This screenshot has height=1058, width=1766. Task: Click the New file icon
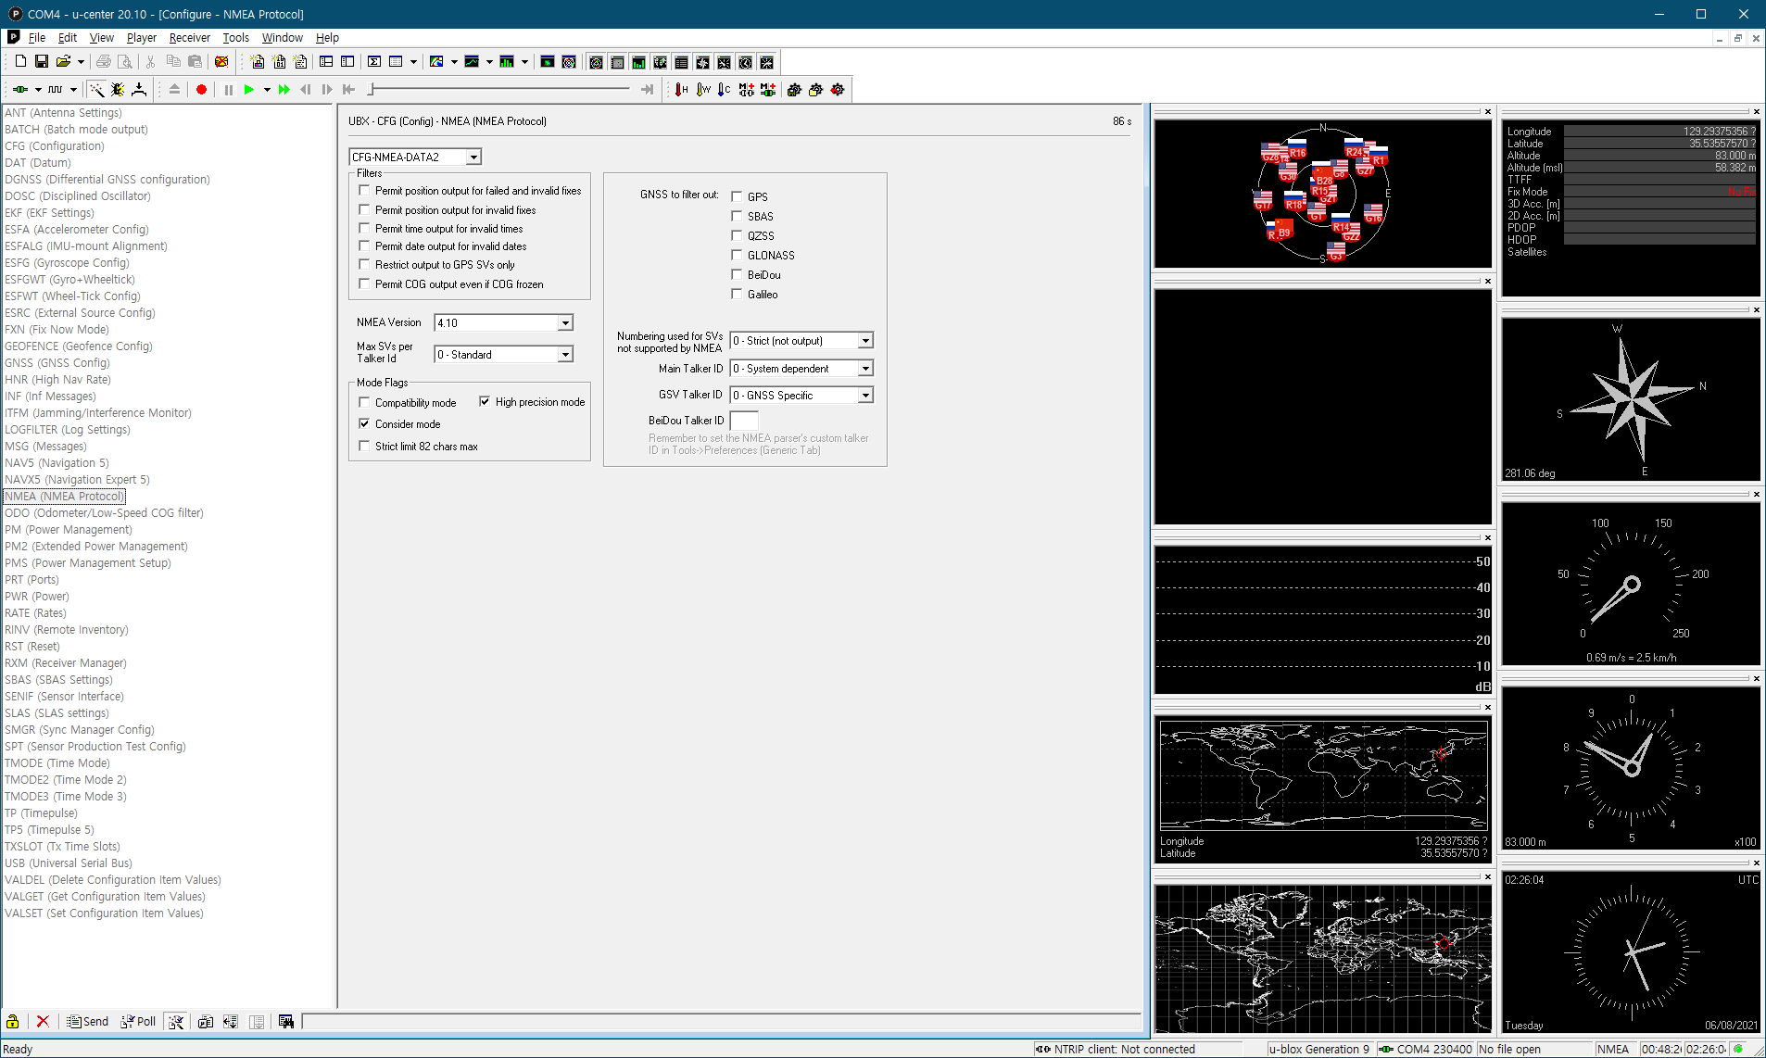tap(20, 61)
